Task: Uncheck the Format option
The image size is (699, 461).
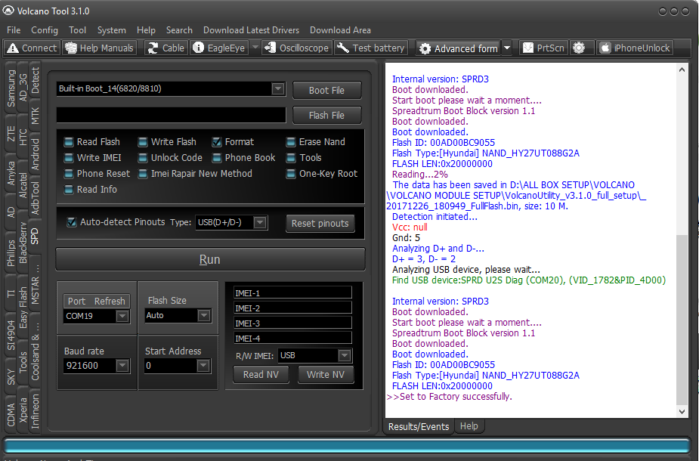Action: click(x=217, y=142)
